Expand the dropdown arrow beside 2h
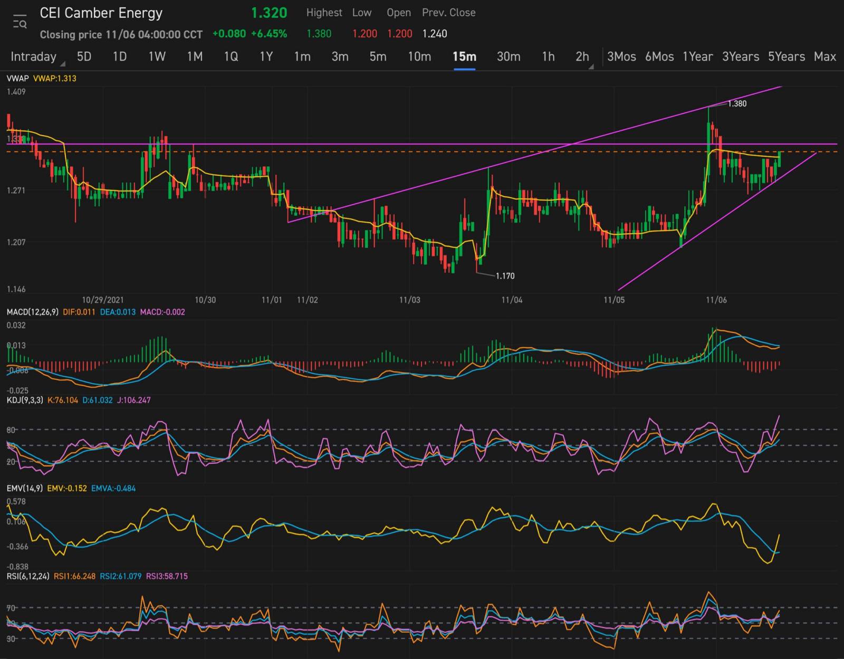 591,66
